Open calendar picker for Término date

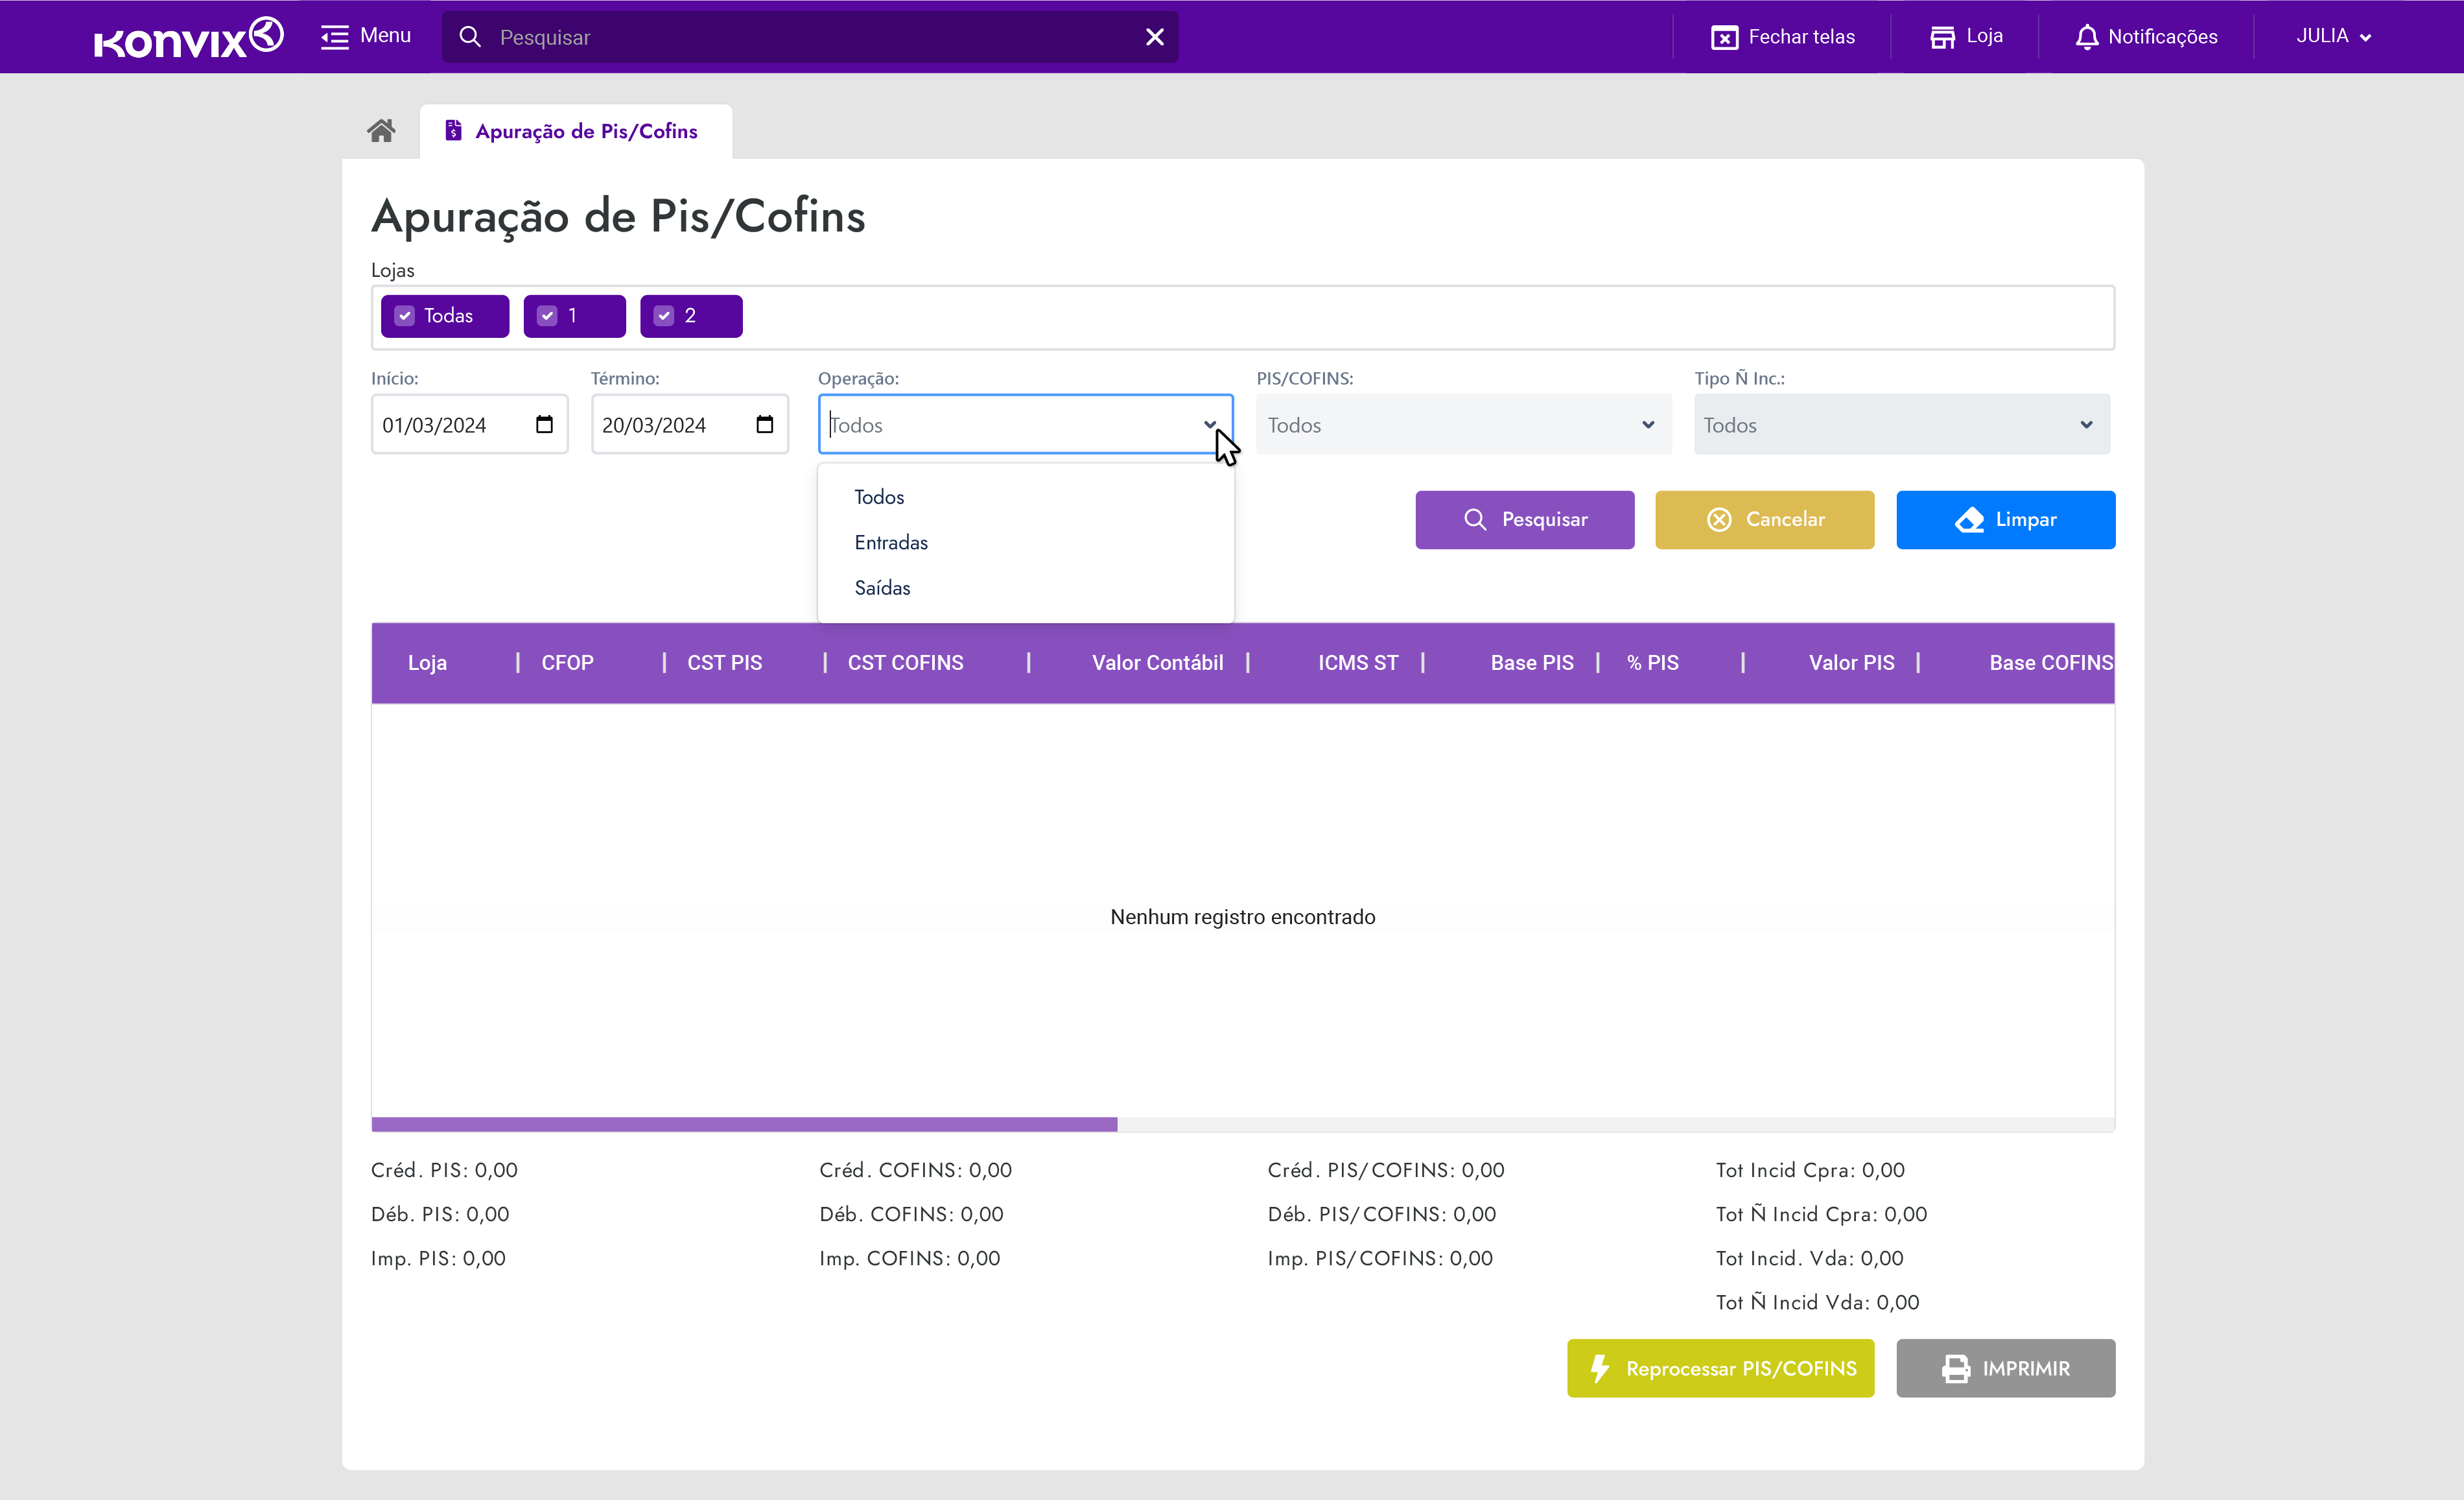click(x=765, y=424)
